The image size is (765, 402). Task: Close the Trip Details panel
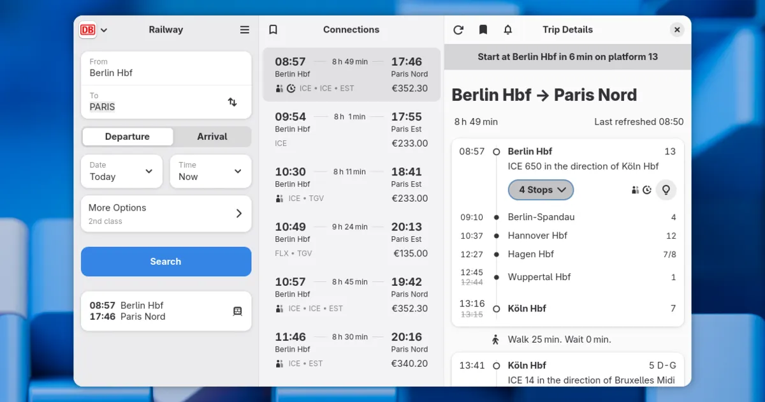coord(677,30)
